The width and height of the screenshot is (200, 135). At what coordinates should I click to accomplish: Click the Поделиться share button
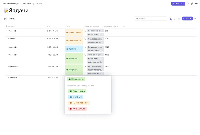click(x=178, y=3)
